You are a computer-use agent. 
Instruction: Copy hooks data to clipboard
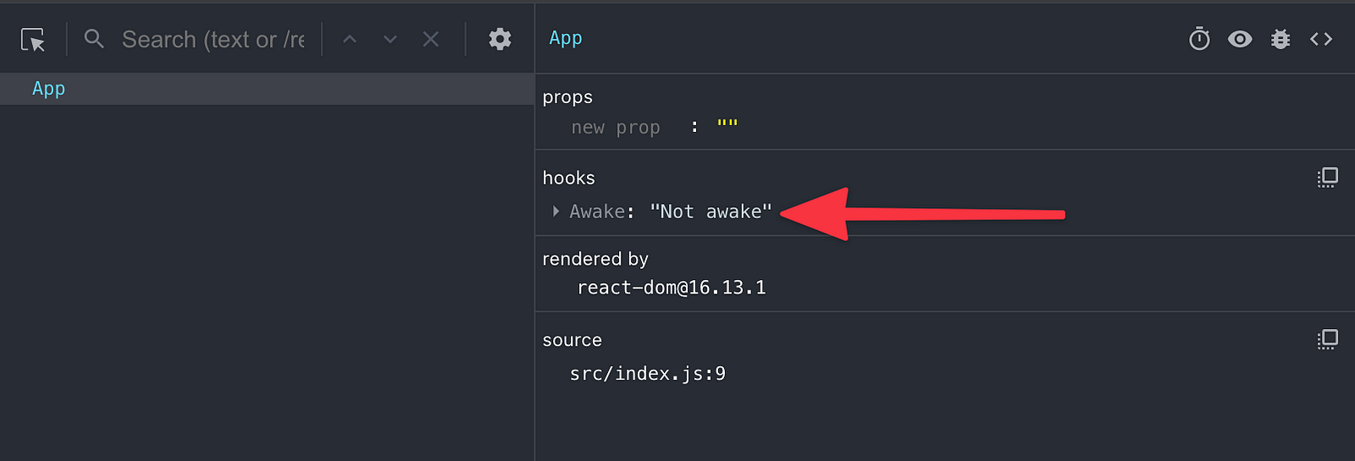click(x=1327, y=177)
